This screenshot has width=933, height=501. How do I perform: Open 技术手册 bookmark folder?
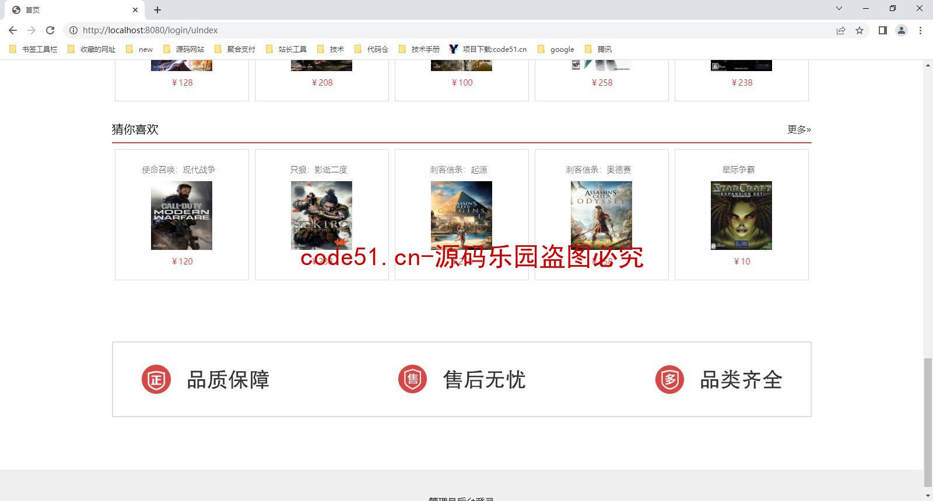pos(420,50)
